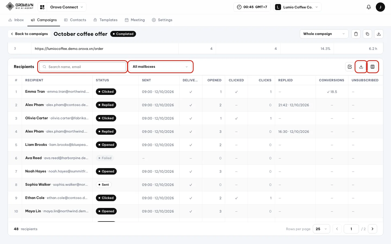Open the user avatar J menu
Screen dimensions: 391x244
(x=380, y=7)
